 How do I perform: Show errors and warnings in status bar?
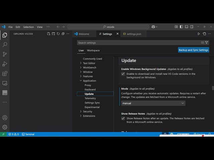pyautogui.click(x=14, y=134)
